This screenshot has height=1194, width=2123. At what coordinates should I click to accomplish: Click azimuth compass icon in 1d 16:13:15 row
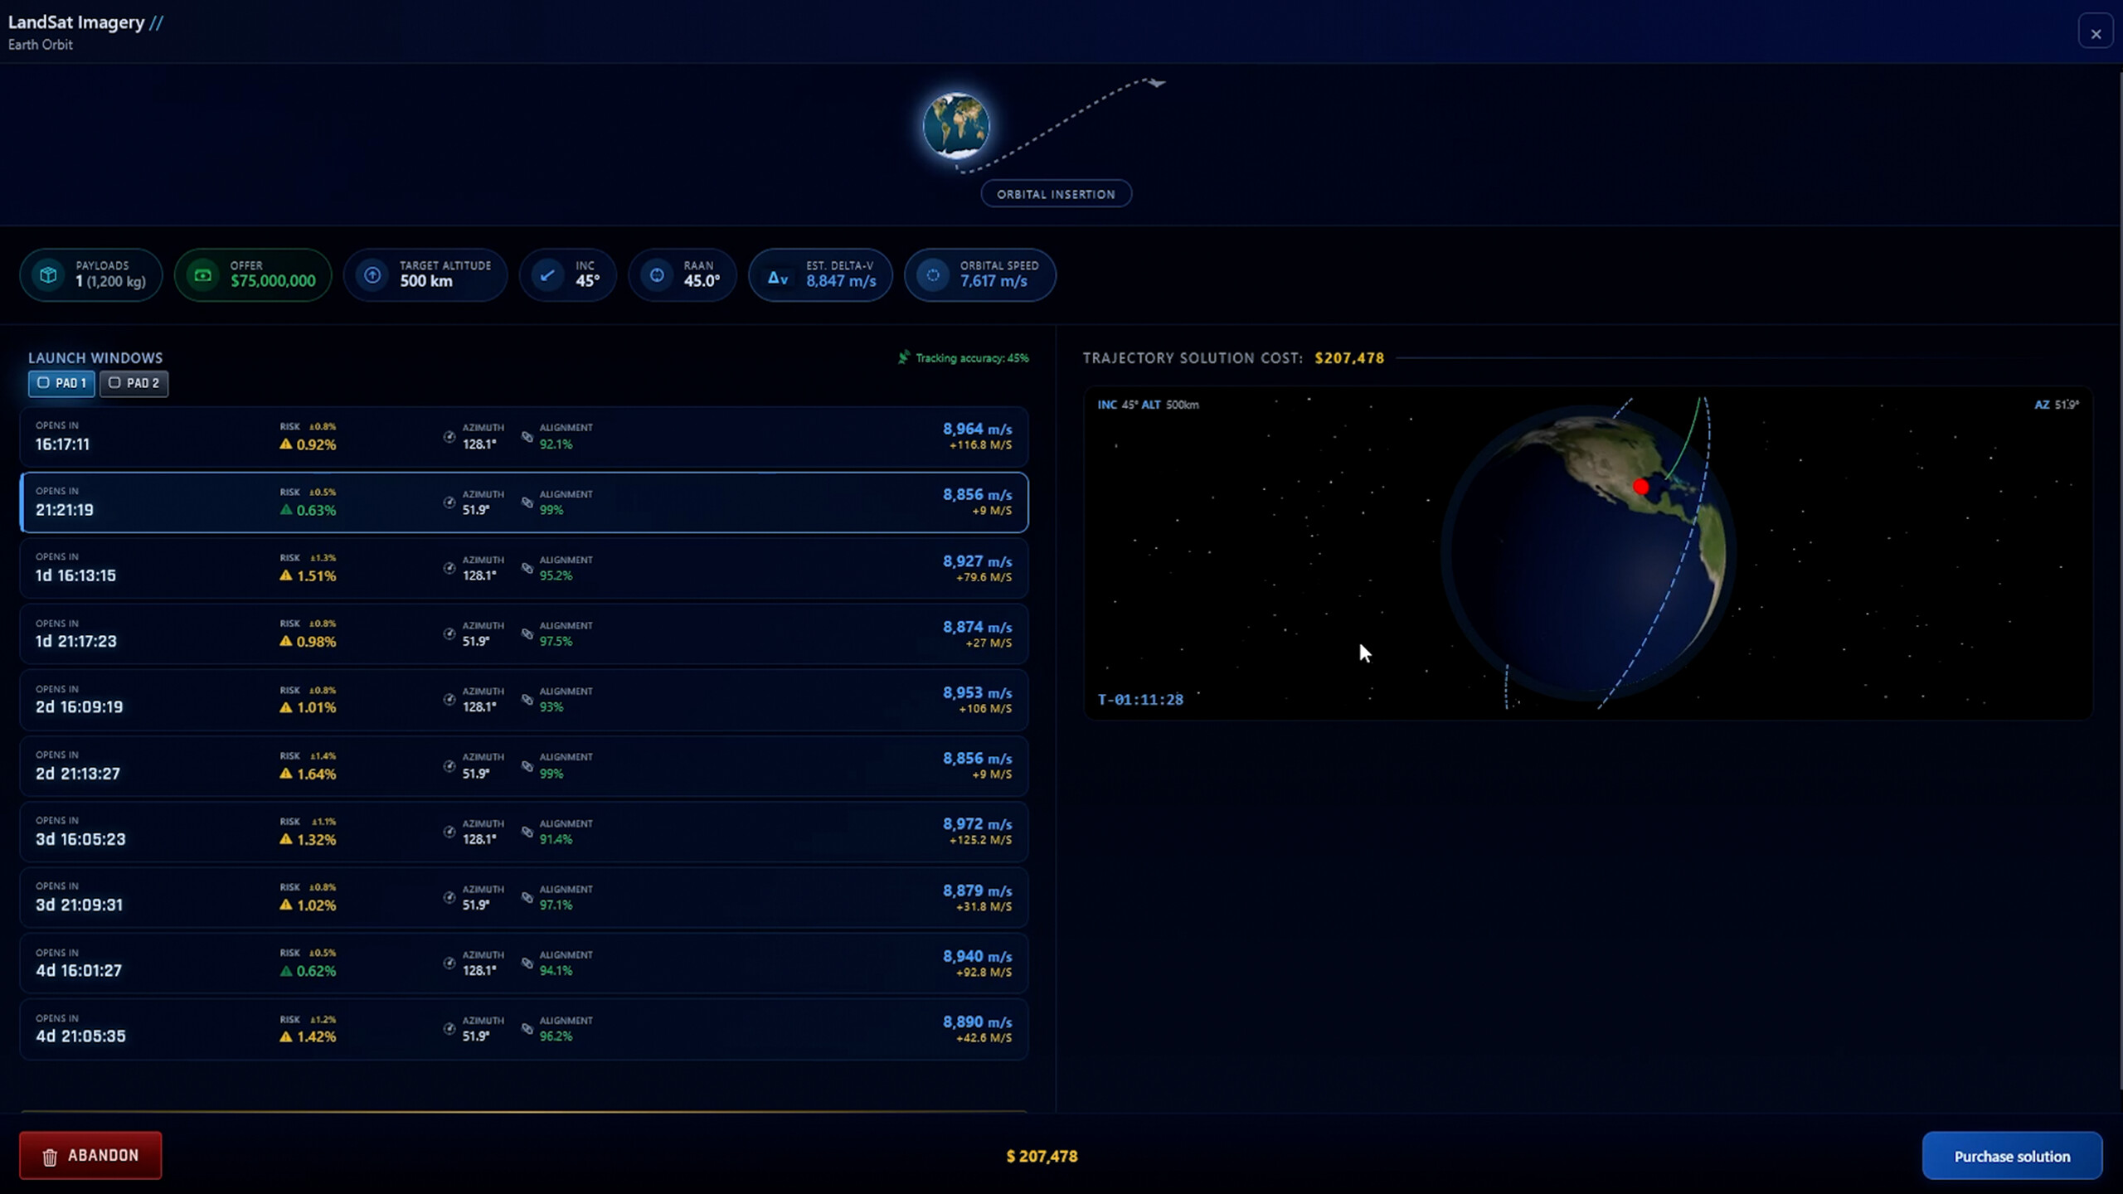pyautogui.click(x=449, y=568)
